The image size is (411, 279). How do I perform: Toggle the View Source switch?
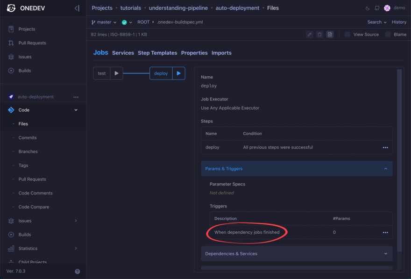[x=347, y=35]
